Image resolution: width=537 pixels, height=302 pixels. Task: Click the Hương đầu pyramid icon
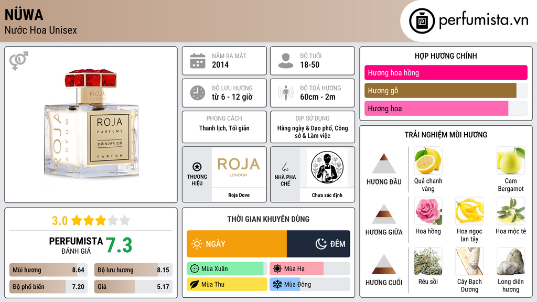[x=384, y=164]
